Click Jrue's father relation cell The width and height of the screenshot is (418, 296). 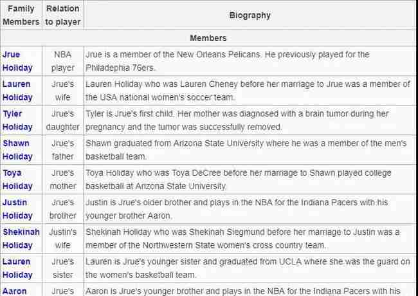pos(63,150)
